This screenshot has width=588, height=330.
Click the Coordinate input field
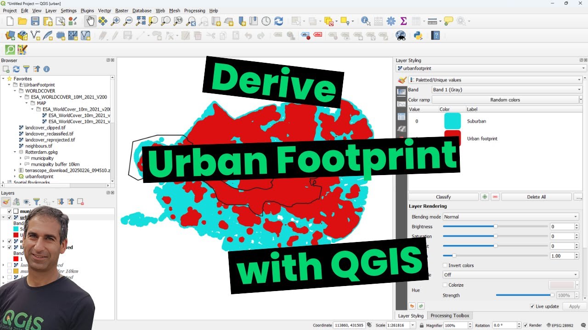click(x=349, y=325)
